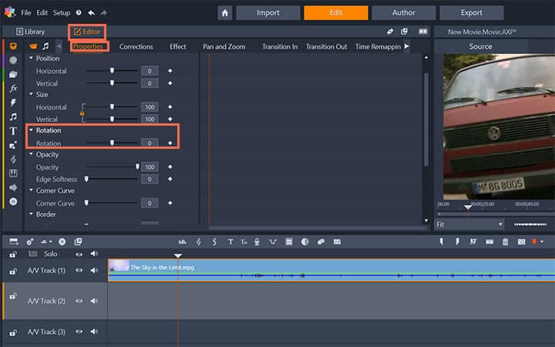
Task: Click the Rotation slider handle
Action: pyautogui.click(x=112, y=143)
